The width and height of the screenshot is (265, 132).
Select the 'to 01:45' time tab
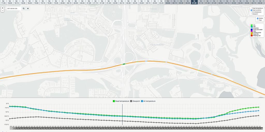(x=214, y=2)
